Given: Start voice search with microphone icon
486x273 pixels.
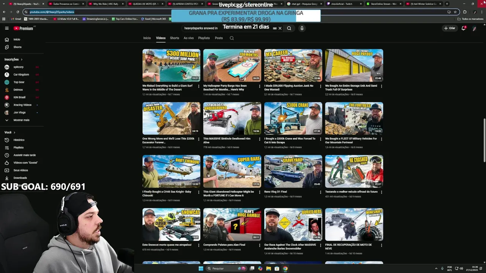Looking at the screenshot, I should [302, 28].
